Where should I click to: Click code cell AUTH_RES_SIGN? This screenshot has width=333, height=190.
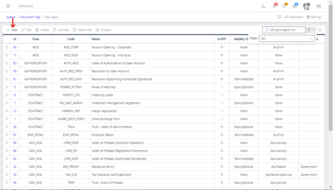(71, 79)
